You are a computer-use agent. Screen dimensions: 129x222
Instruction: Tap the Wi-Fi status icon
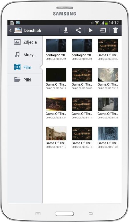97,23
